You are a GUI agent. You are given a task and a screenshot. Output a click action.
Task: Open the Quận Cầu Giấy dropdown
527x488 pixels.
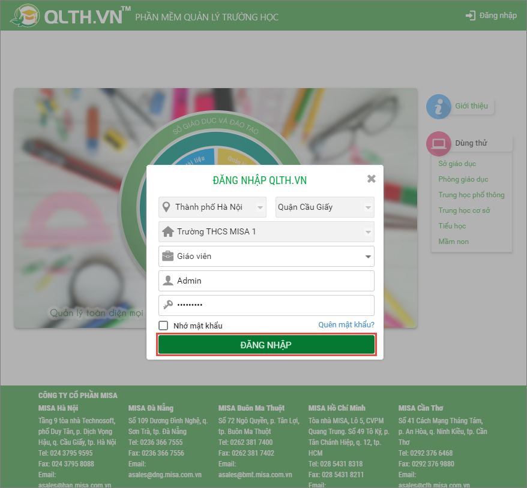(325, 207)
